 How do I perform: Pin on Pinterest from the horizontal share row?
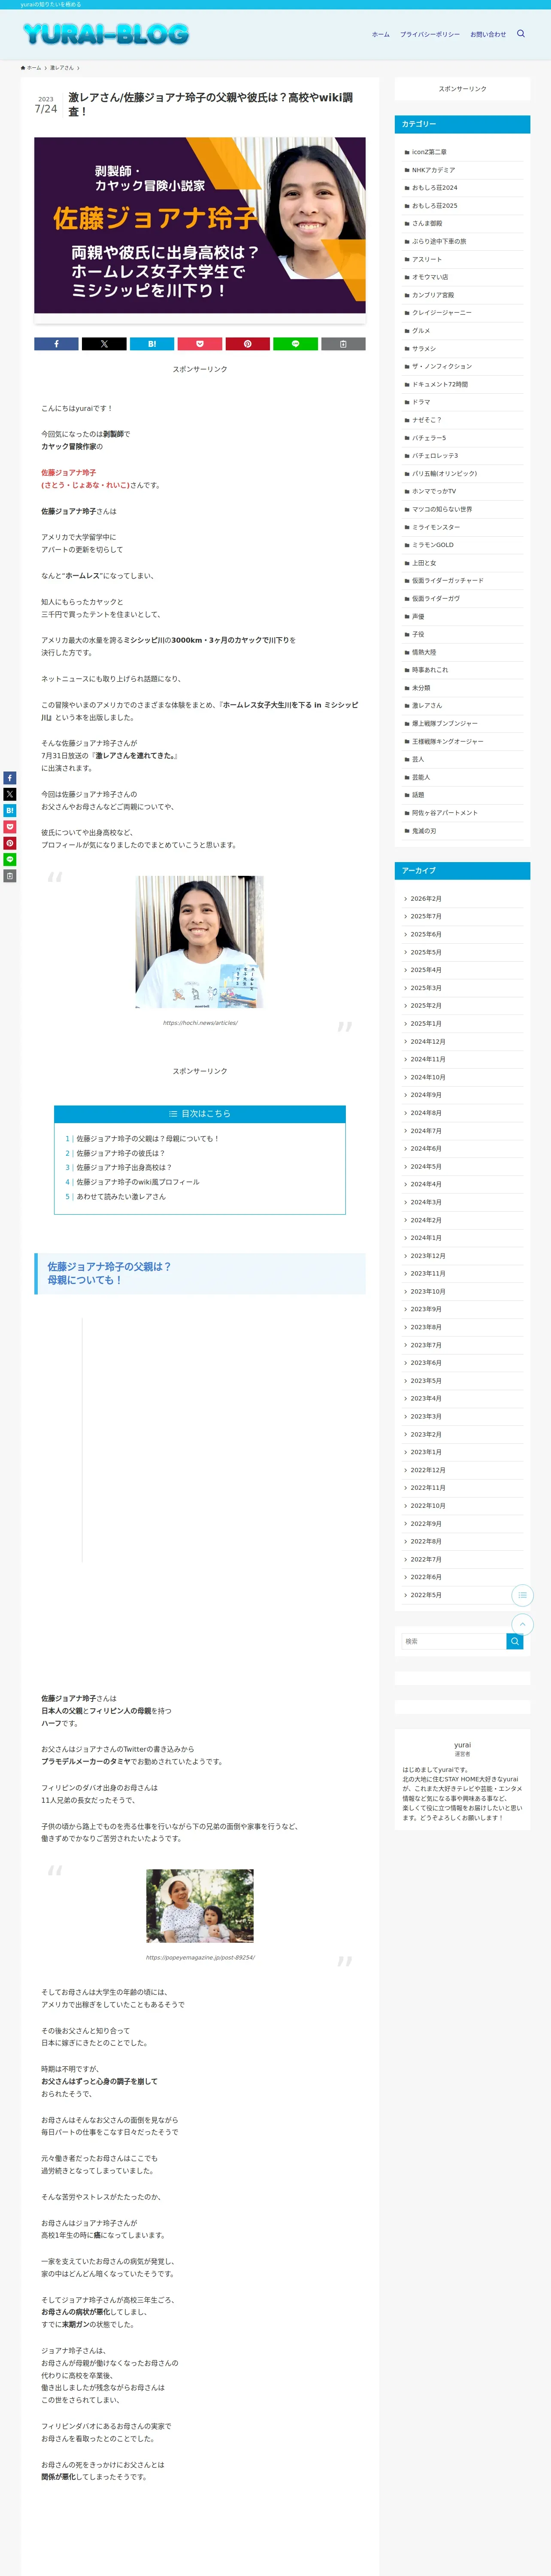tap(247, 344)
